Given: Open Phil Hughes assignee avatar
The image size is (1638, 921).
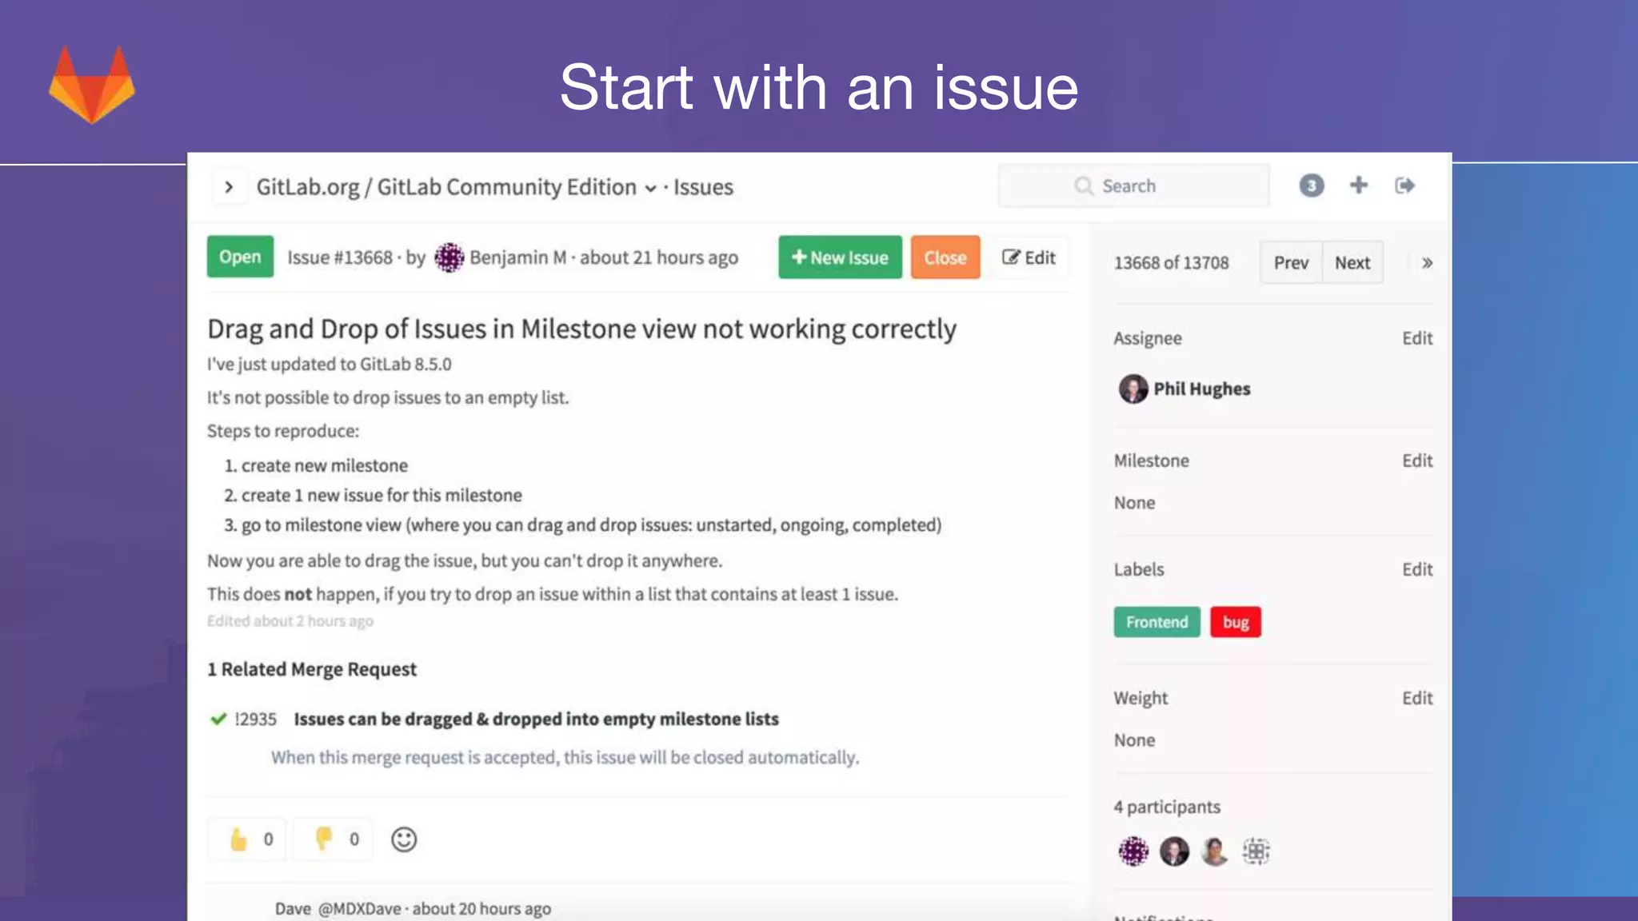Looking at the screenshot, I should point(1133,389).
